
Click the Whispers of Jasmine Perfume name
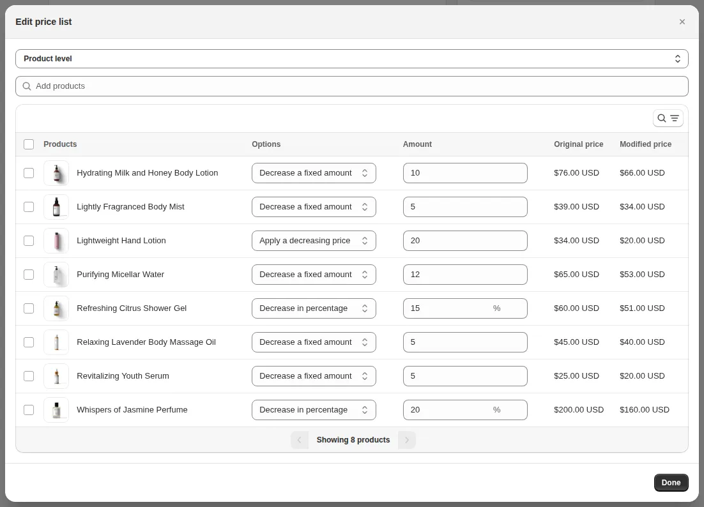pyautogui.click(x=132, y=410)
